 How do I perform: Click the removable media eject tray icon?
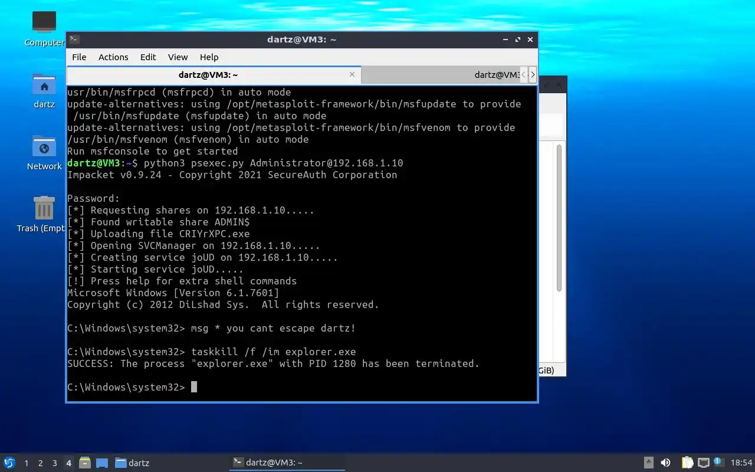pyautogui.click(x=648, y=463)
